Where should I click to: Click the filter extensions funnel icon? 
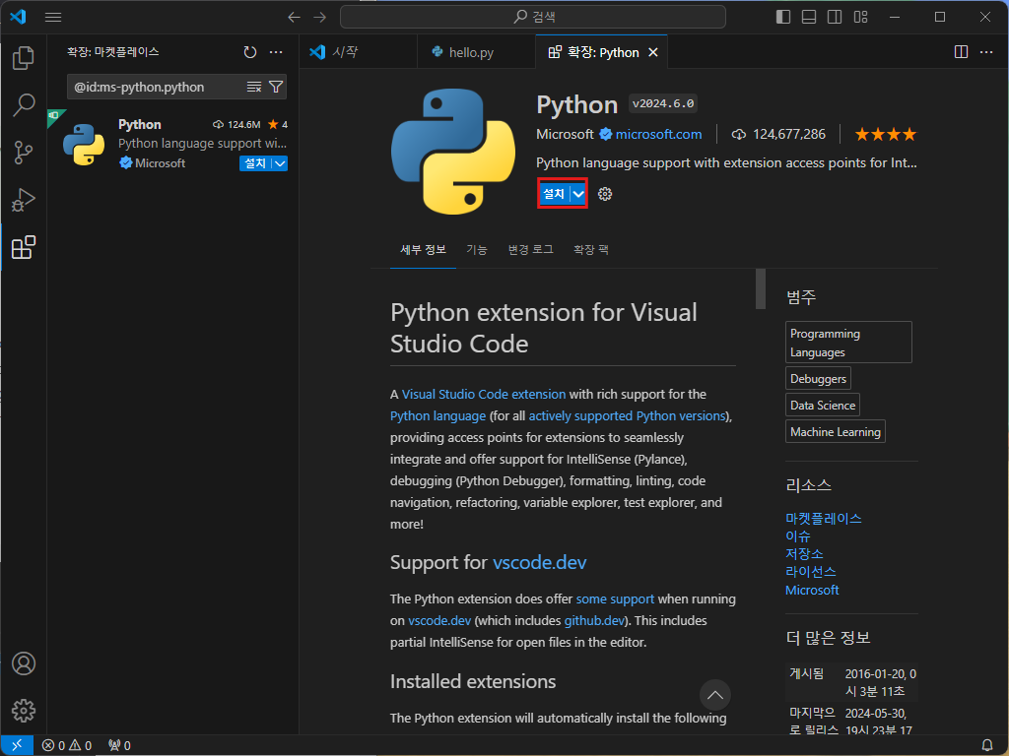276,87
